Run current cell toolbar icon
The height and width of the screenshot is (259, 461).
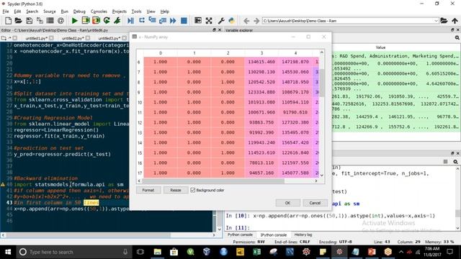coord(86,21)
